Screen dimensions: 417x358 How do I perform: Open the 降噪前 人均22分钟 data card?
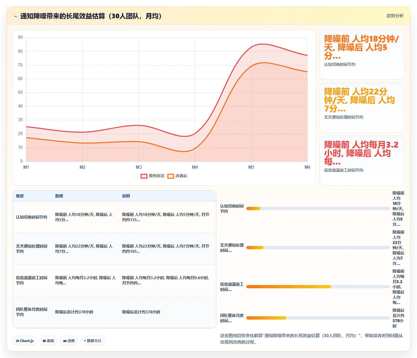[362, 108]
